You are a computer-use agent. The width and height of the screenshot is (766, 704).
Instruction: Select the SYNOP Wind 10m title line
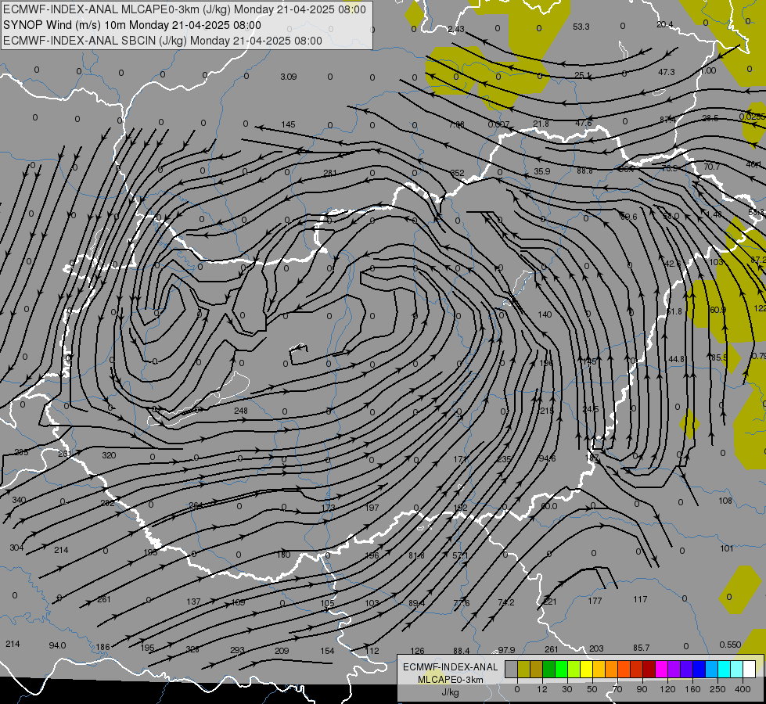tap(132, 25)
